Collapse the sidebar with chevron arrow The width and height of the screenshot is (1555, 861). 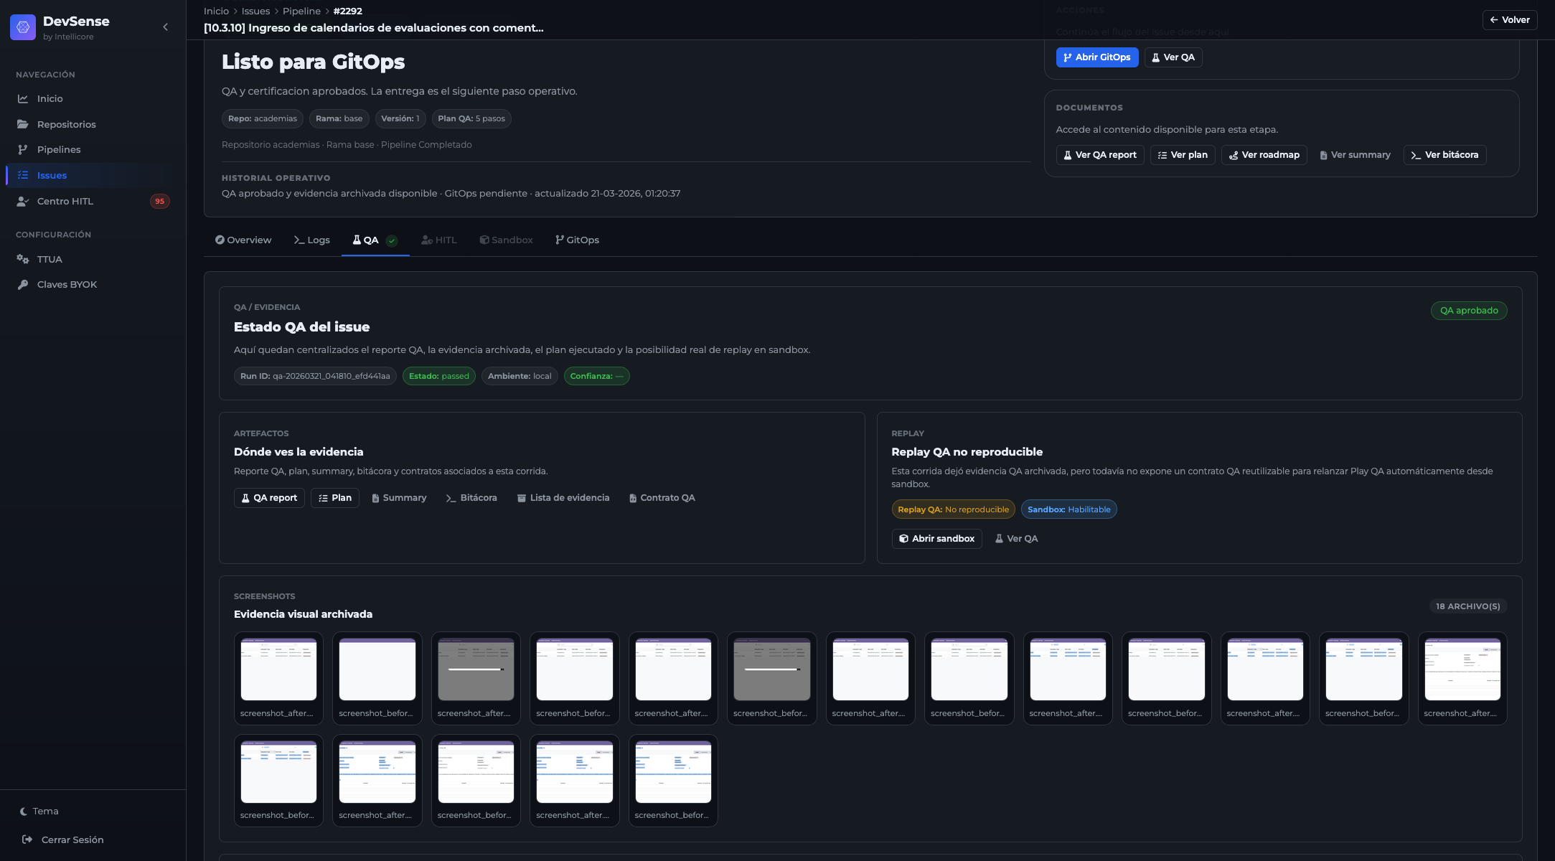pyautogui.click(x=166, y=27)
